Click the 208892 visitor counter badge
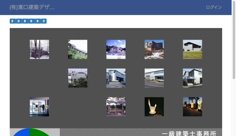This screenshot has width=236, height=136. tap(28, 21)
